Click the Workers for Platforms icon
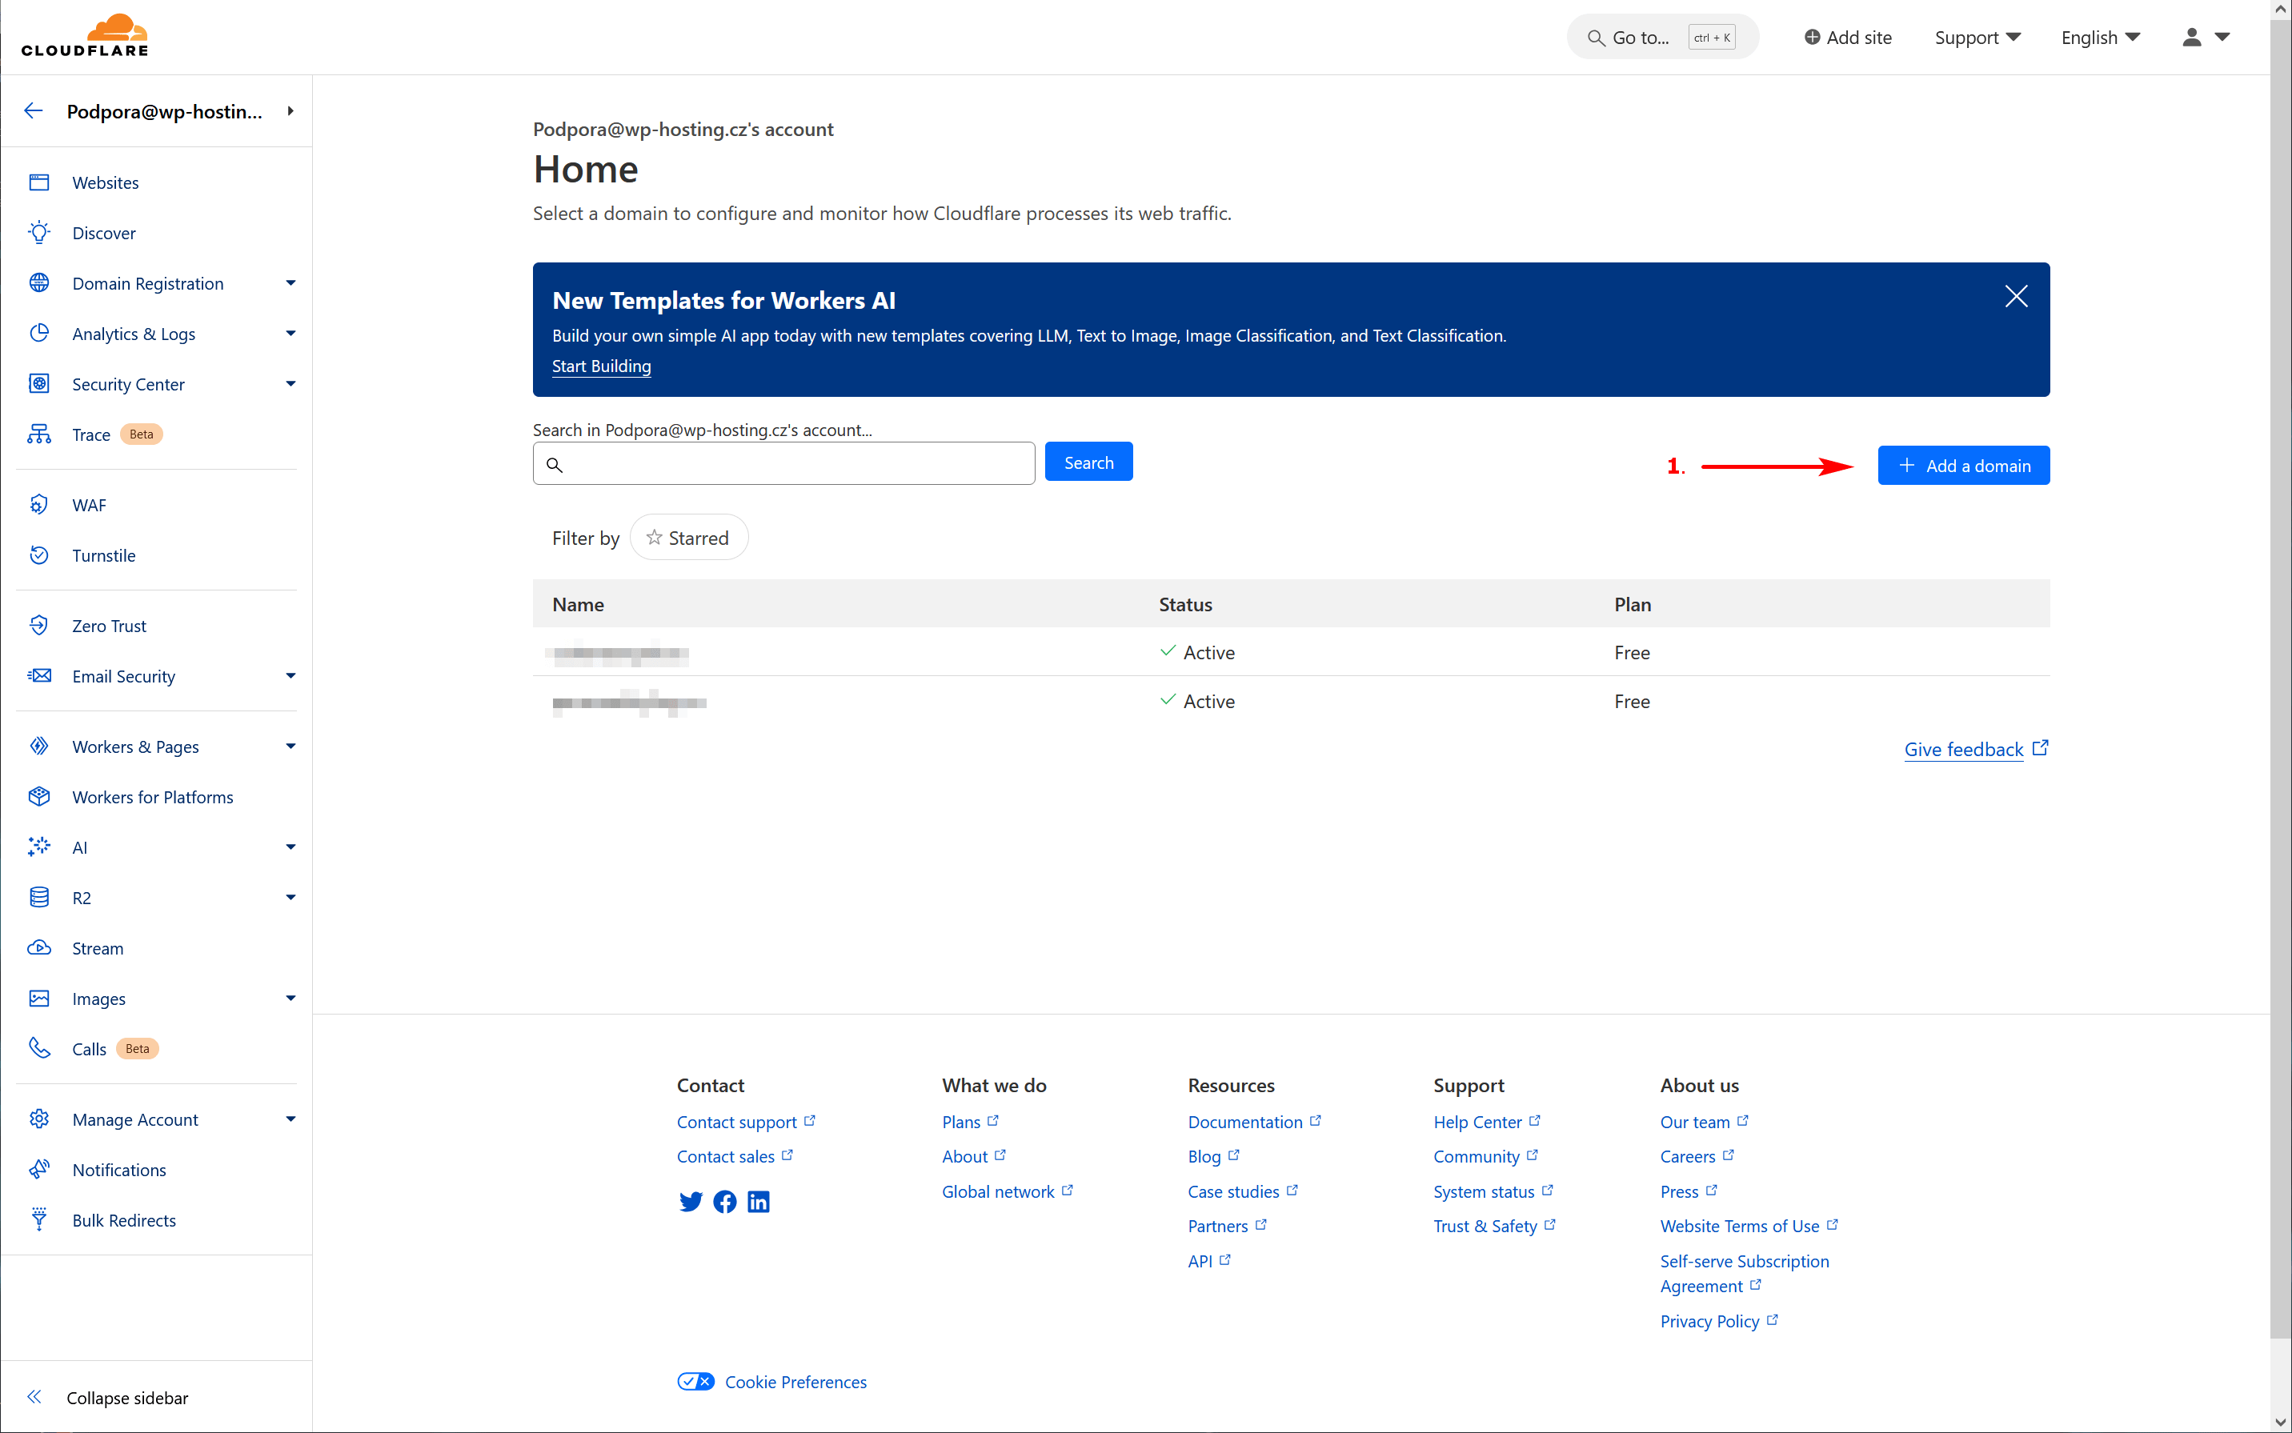 coord(39,796)
